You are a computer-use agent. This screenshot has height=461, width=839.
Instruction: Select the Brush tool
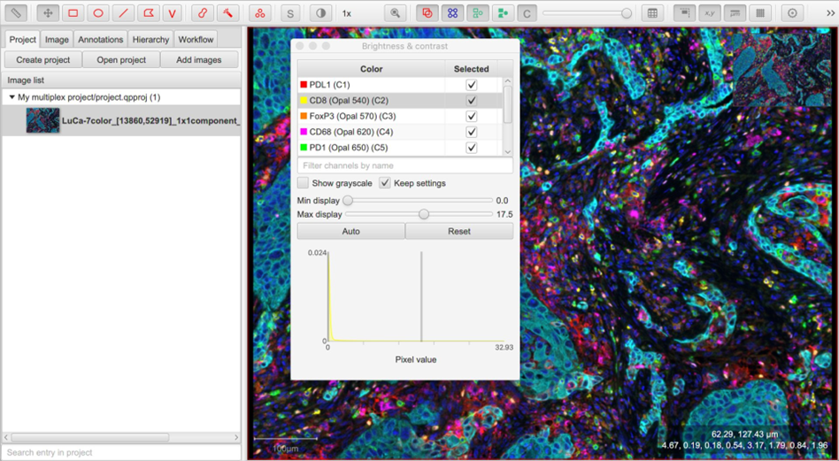204,13
